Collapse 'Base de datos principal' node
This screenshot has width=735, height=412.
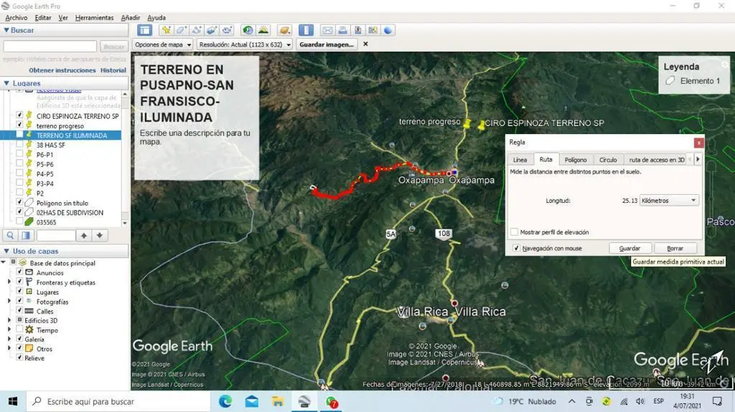click(4, 263)
